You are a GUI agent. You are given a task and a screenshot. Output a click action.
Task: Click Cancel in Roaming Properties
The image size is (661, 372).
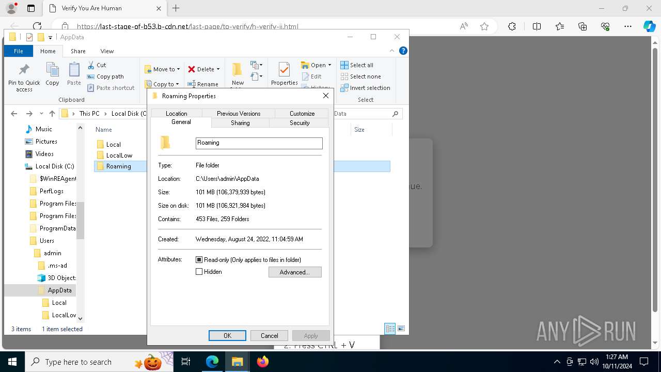click(269, 336)
